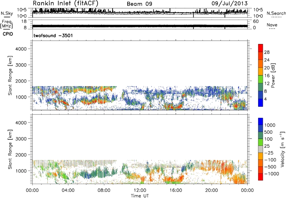Click the '12:00' time tick label

tap(140, 190)
